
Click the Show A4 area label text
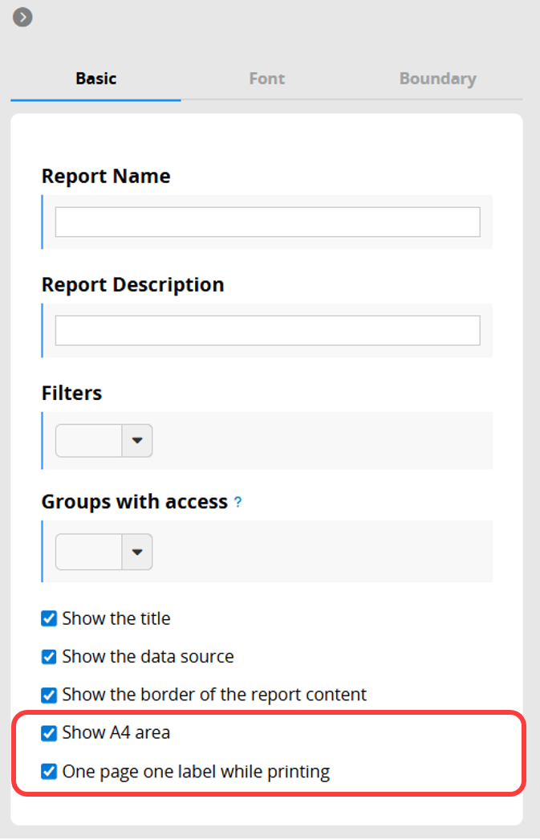(116, 733)
